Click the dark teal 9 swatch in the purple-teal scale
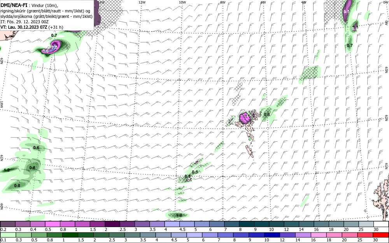Image resolution: width=389 pixels, height=243 pixels. point(262,224)
